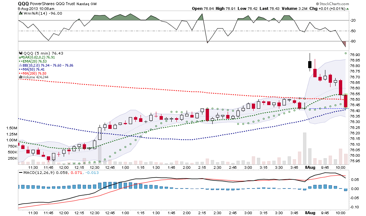Click the 0.00 MACD axis label
Viewport: 366px width, 216px height.
355,189
